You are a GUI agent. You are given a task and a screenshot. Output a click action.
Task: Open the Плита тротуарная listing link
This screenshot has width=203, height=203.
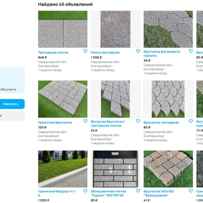click(105, 52)
